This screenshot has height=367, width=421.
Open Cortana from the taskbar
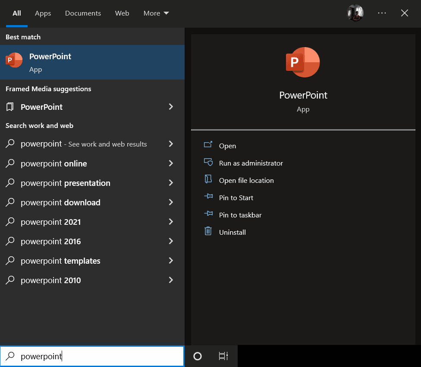coord(197,356)
